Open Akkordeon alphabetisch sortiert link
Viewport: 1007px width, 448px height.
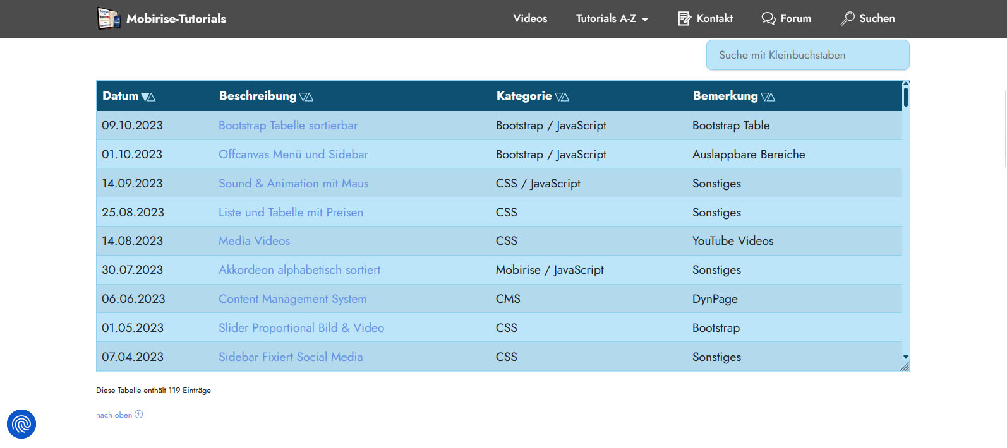coord(299,270)
